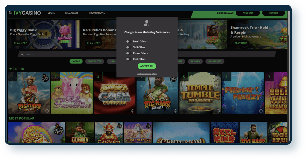Show info for Temple Tumble Megaways
The width and height of the screenshot is (306, 159).
(218, 111)
